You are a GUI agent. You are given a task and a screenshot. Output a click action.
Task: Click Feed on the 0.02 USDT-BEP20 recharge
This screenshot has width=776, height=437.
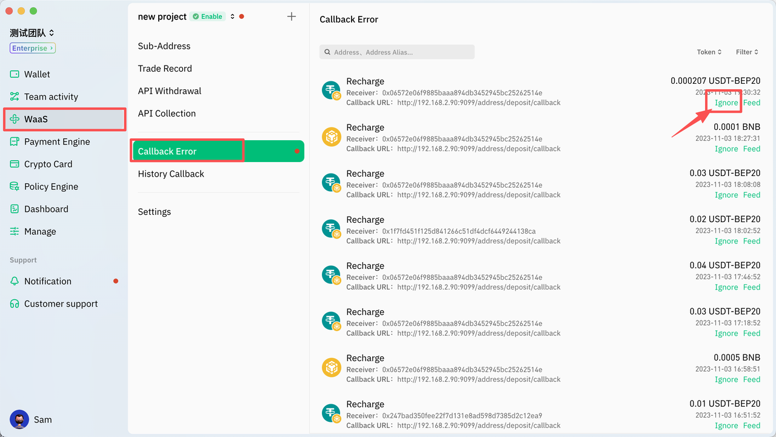[751, 241]
